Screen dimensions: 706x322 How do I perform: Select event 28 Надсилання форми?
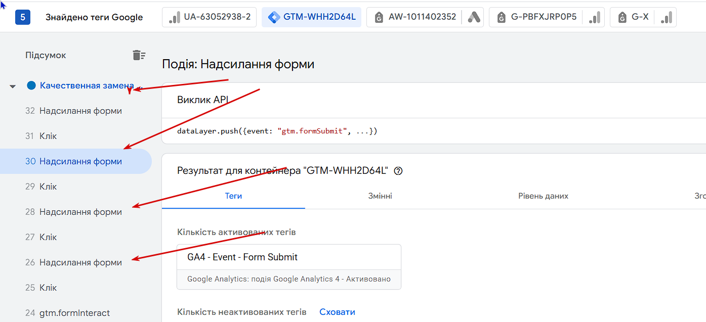[76, 212]
